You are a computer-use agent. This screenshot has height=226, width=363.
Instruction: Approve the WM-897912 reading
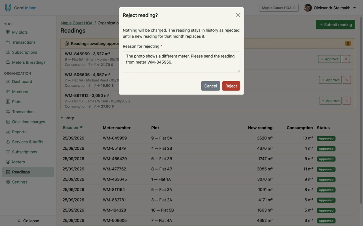(330, 101)
